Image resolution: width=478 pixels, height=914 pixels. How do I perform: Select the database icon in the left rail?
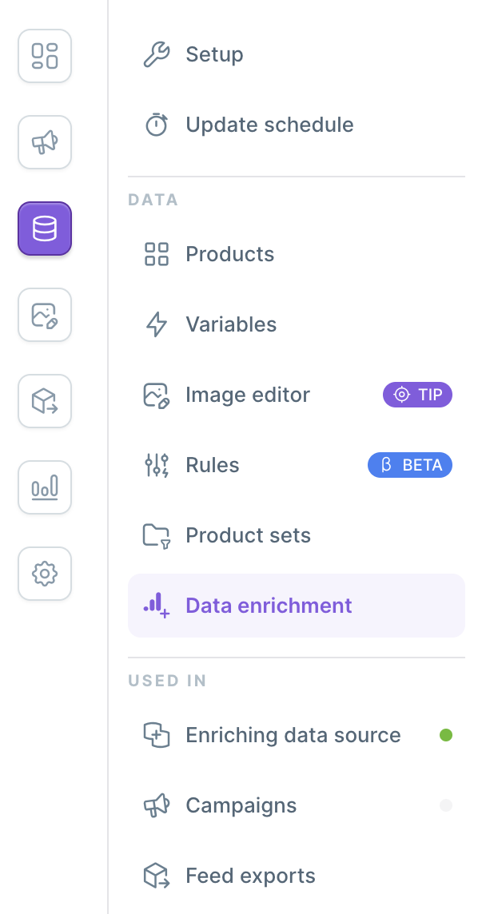tap(44, 228)
